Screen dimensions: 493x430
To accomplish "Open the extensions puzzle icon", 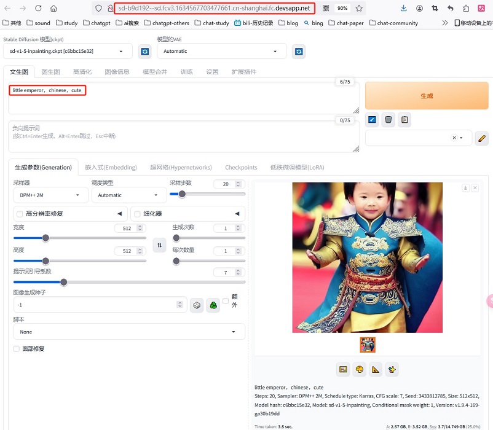I will (x=466, y=8).
